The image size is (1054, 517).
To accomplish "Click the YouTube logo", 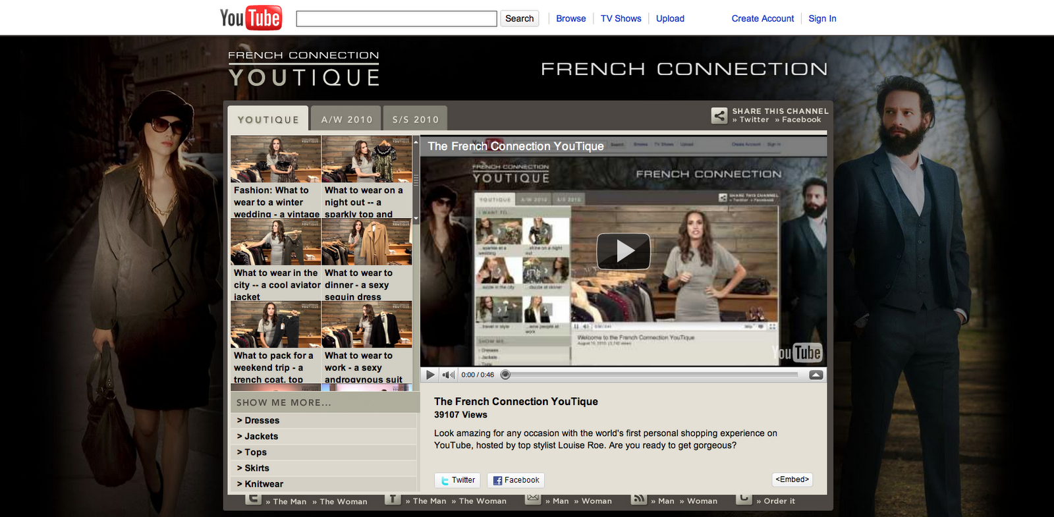I will click(251, 18).
